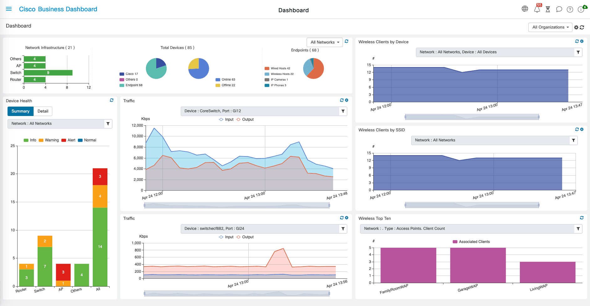This screenshot has width=590, height=306.
Task: Refresh the Device Health widget
Action: 111,100
